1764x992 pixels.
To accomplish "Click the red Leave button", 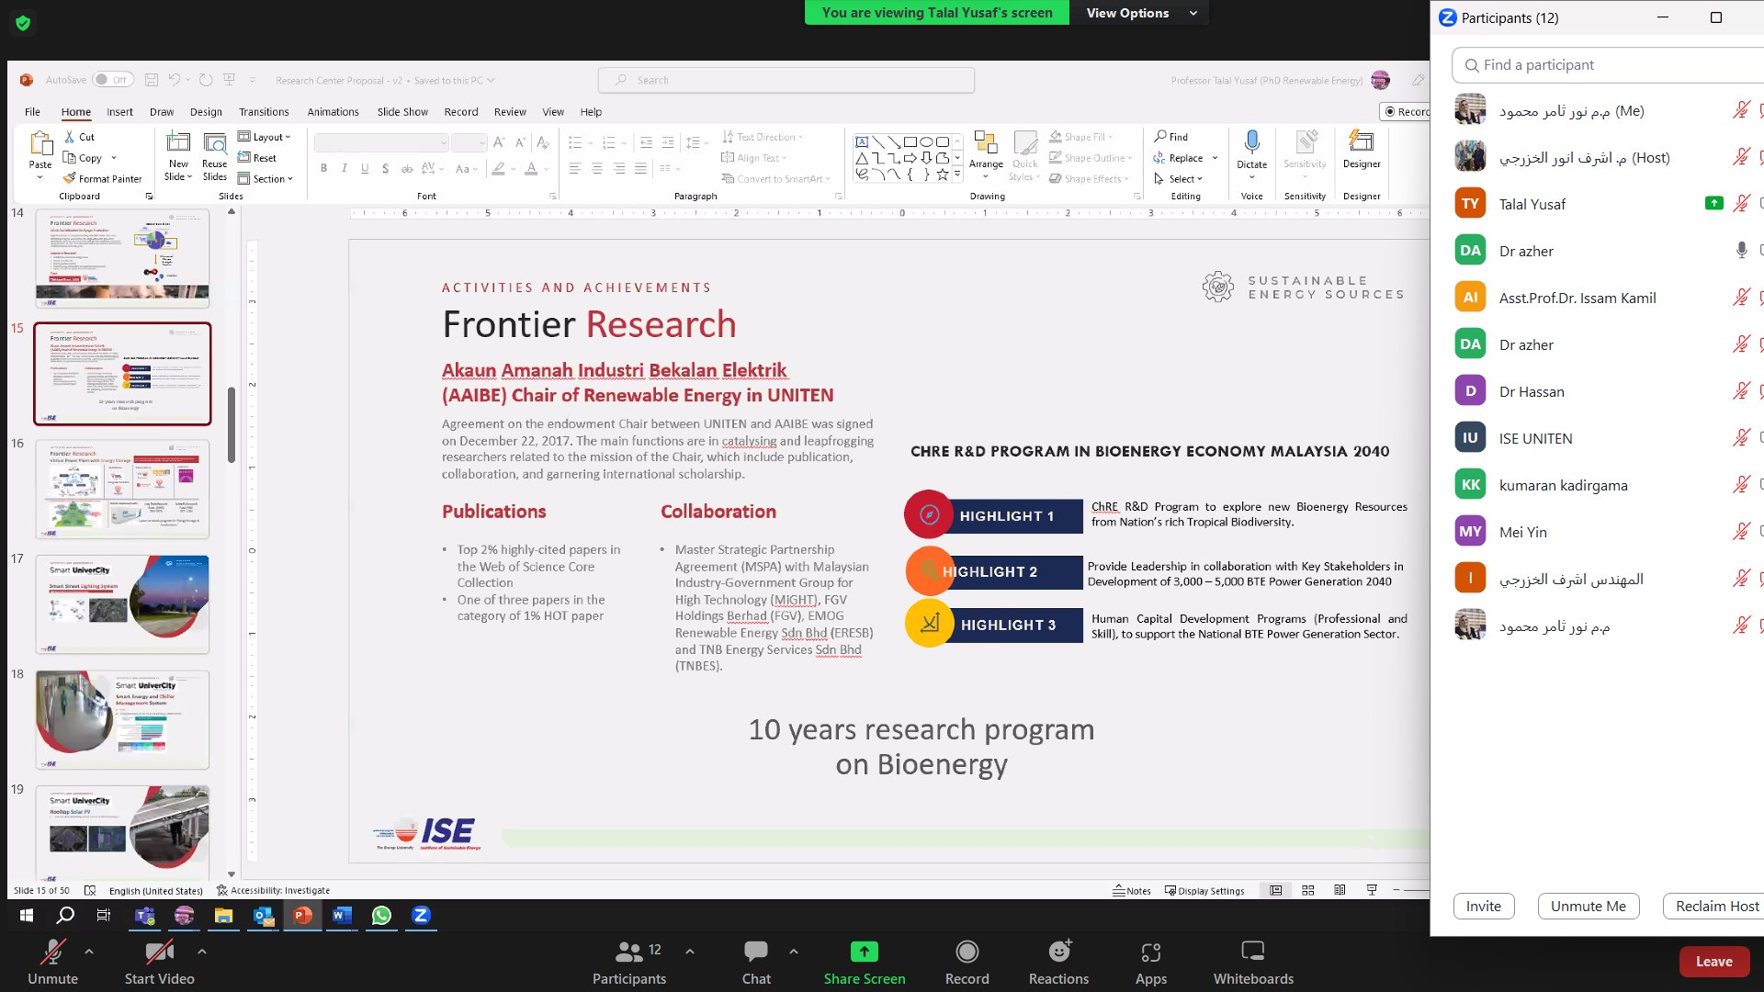I will [1713, 962].
